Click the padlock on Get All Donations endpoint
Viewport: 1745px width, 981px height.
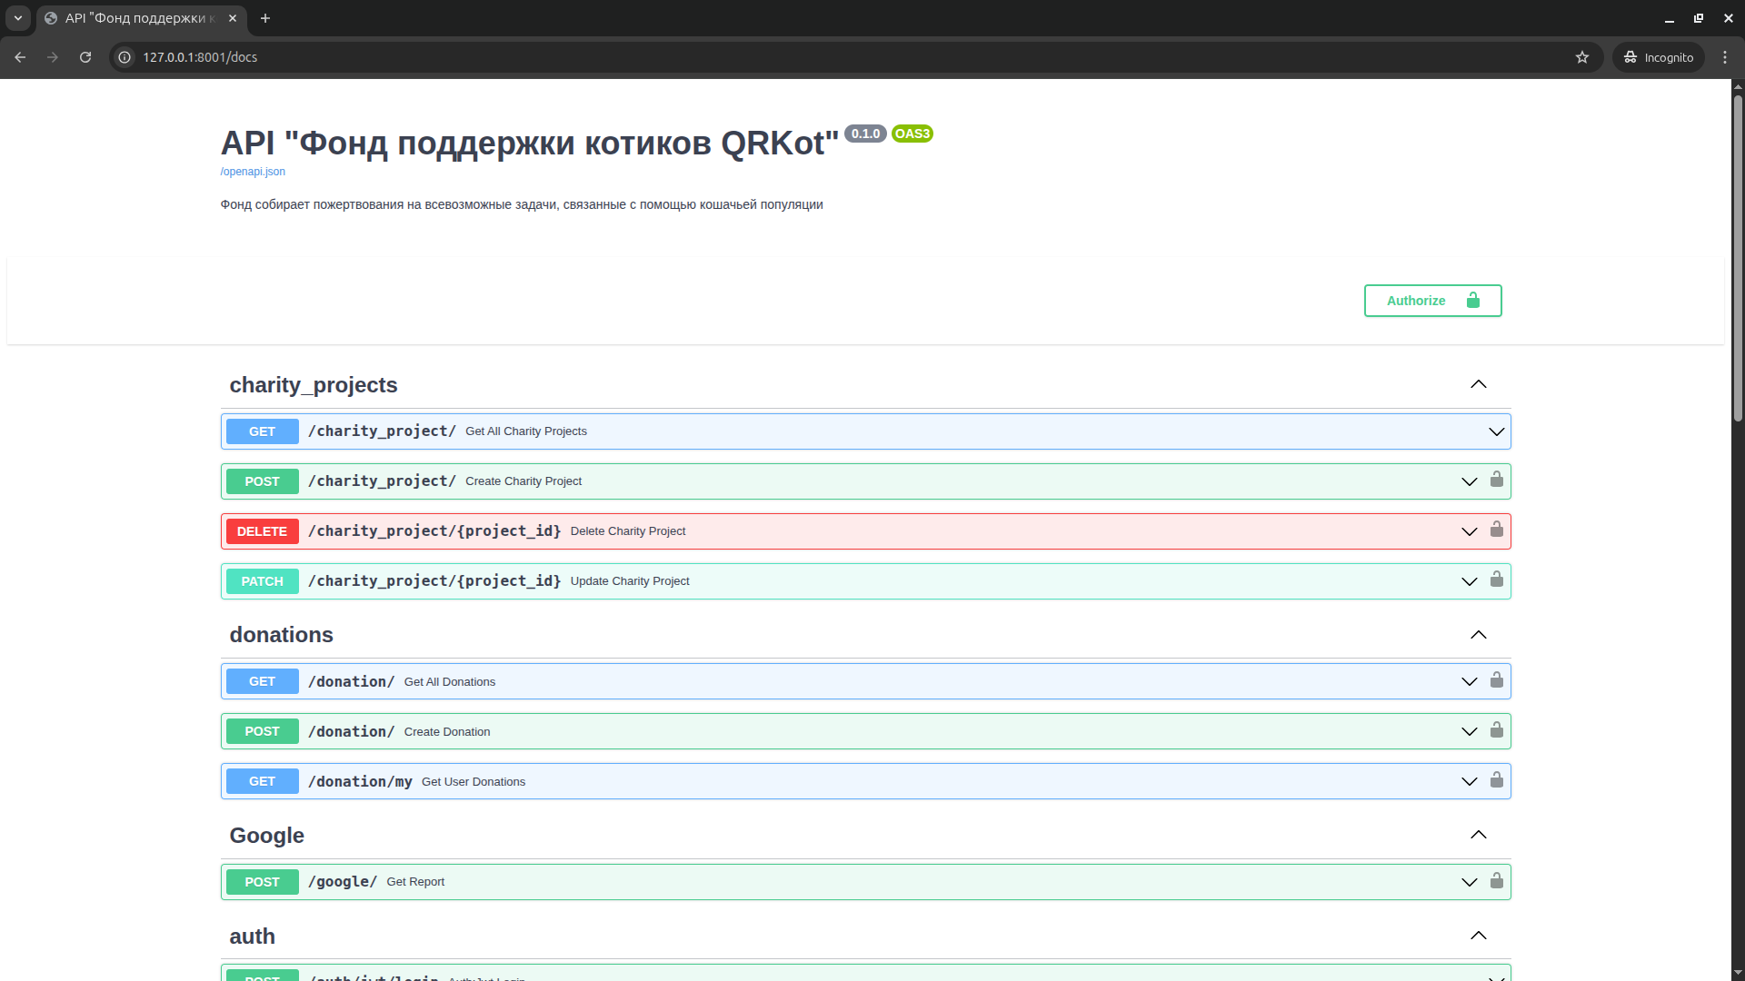[1497, 680]
